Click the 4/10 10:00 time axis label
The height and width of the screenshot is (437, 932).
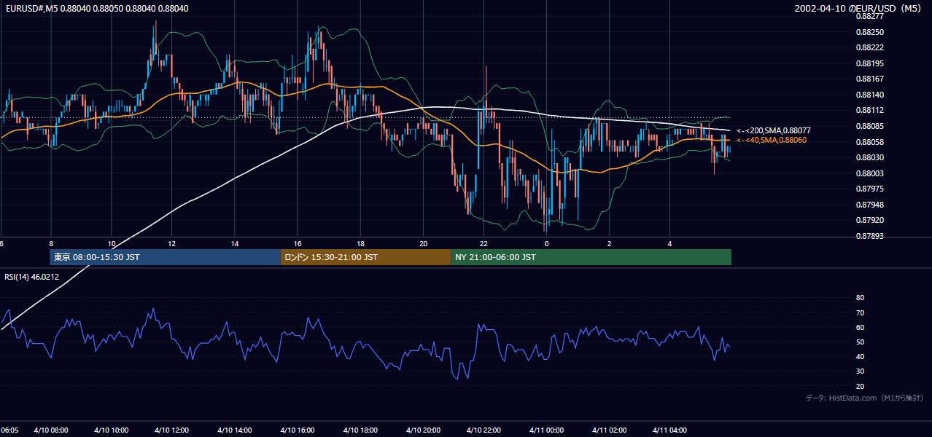tap(112, 430)
